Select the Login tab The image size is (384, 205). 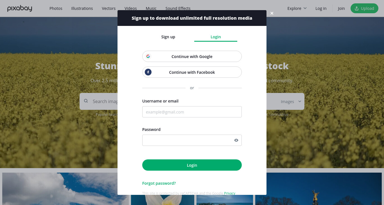tap(216, 37)
